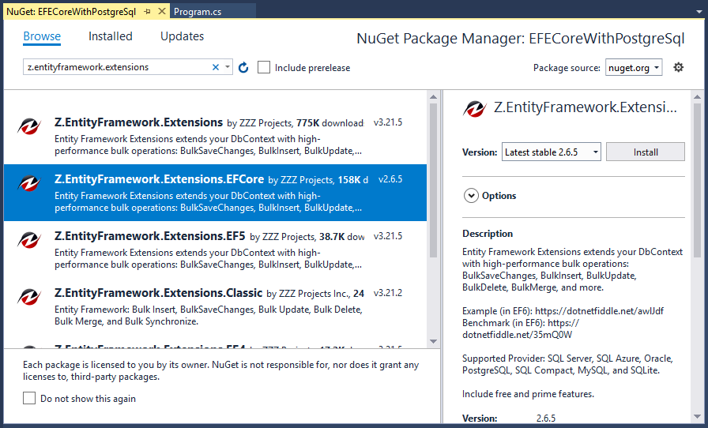Image resolution: width=708 pixels, height=428 pixels.
Task: Pin the NuGet EFECoreWithPostgreSql tab
Action: tap(147, 12)
